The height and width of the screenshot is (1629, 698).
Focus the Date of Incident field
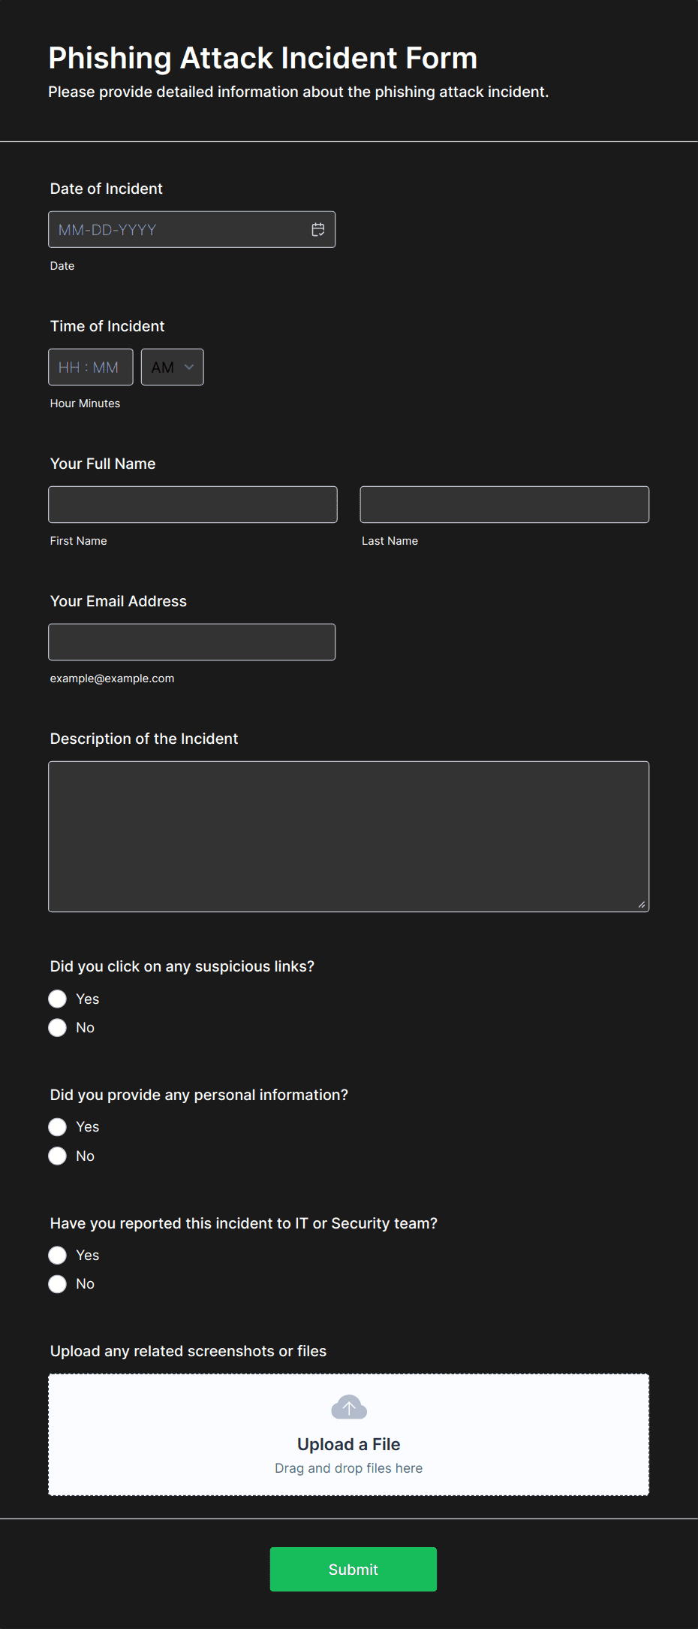coord(192,230)
